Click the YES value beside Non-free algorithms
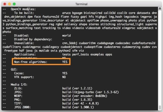This screenshot has height=112, width=163. (65, 62)
